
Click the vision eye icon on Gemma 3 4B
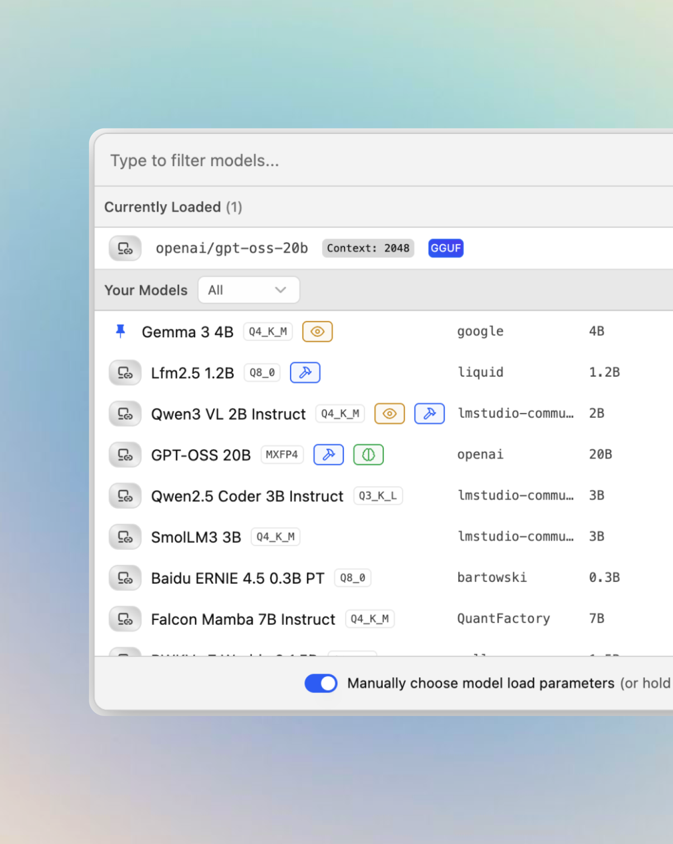point(317,332)
